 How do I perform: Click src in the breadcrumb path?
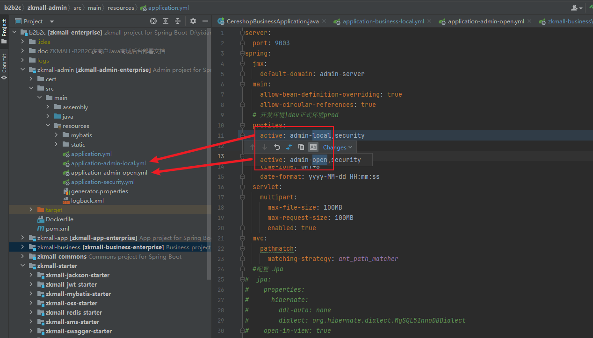coord(77,7)
